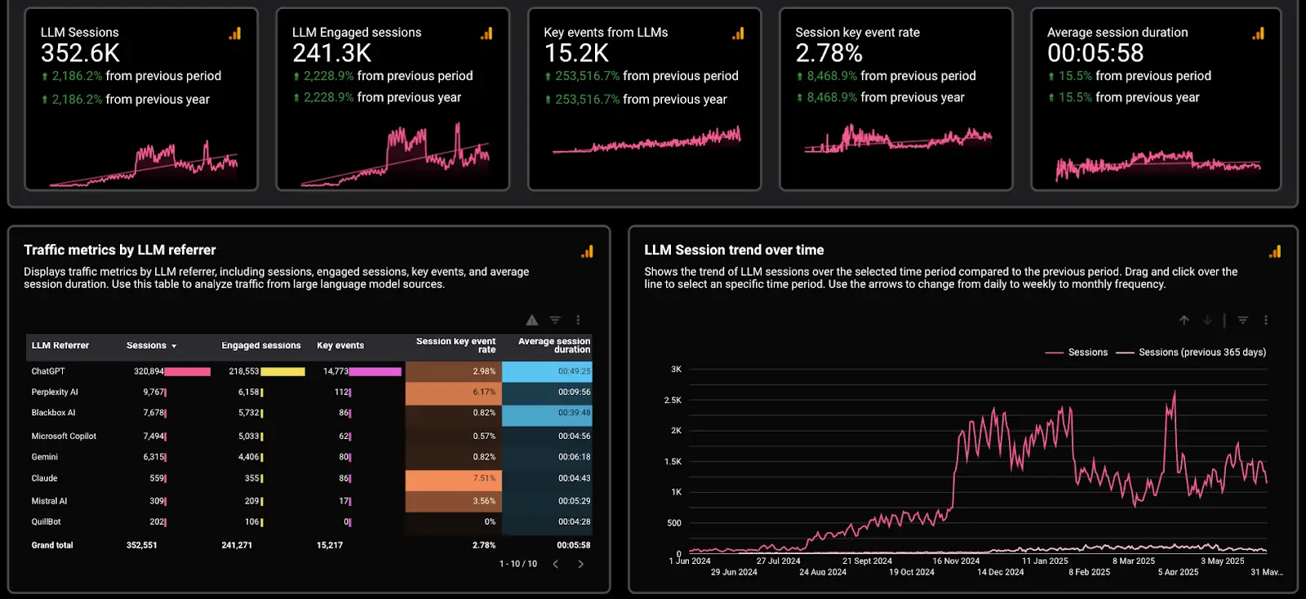The image size is (1306, 599).
Task: Sort table by the Key events column header
Action: 340,346
